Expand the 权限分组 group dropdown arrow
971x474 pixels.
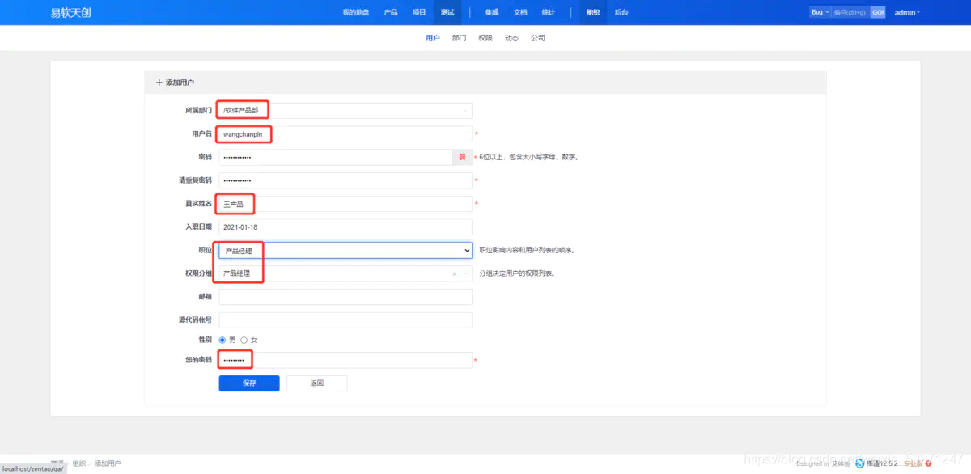click(465, 273)
